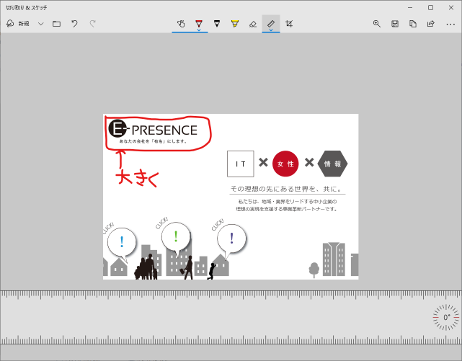Minimize the Snip & Sketch window
Screen dimensions: 462x361
pos(410,8)
